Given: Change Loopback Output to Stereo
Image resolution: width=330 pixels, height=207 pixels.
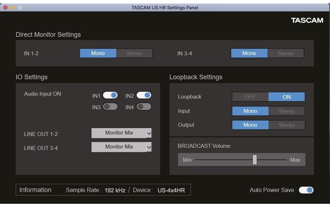Looking at the screenshot, I should pos(286,125).
